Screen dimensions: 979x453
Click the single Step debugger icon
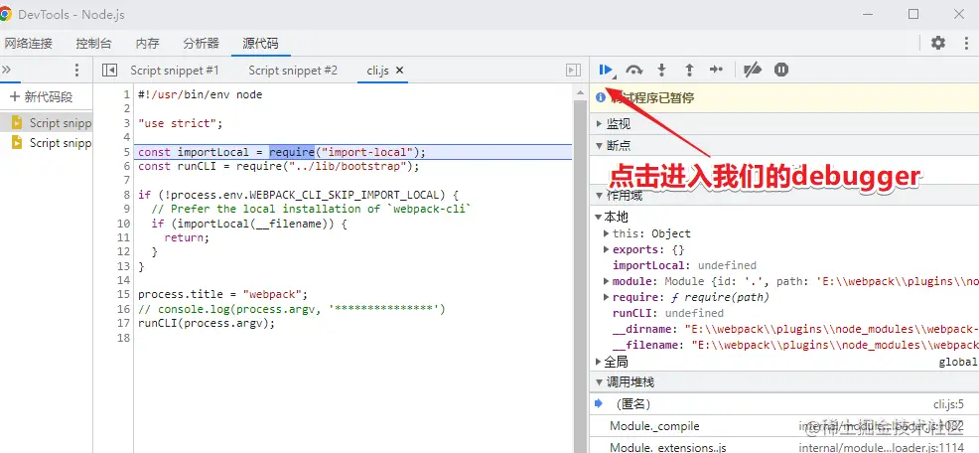click(x=716, y=70)
